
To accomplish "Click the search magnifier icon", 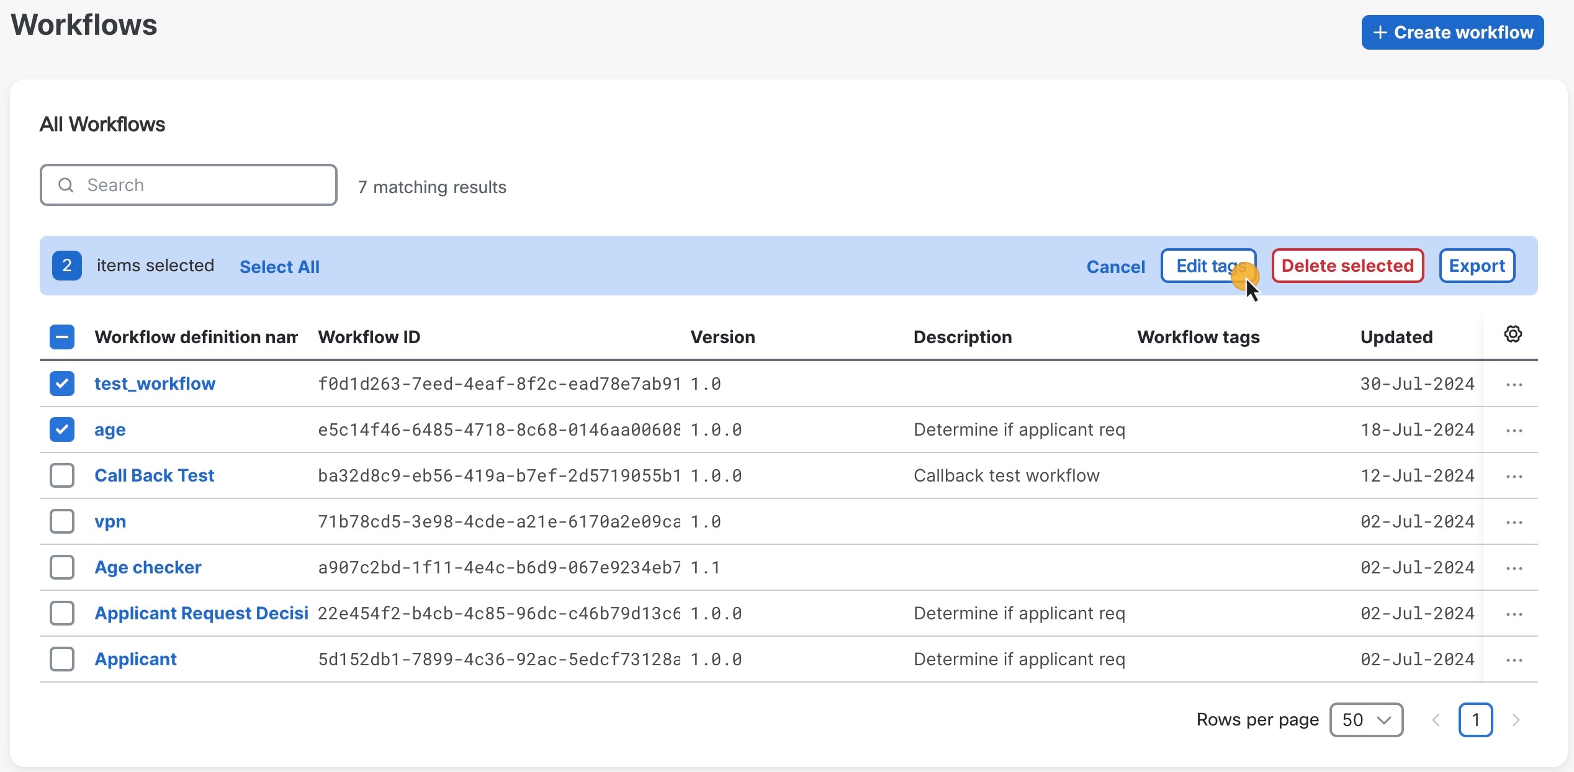I will tap(66, 185).
